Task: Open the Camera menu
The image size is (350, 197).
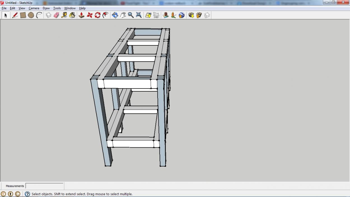Action: 34,8
